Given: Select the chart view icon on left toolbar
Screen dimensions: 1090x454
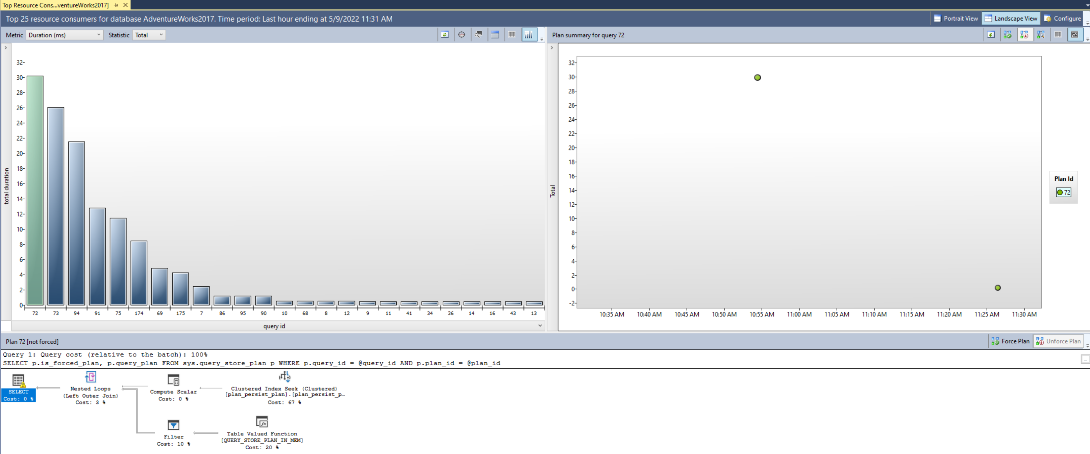Looking at the screenshot, I should [x=529, y=35].
